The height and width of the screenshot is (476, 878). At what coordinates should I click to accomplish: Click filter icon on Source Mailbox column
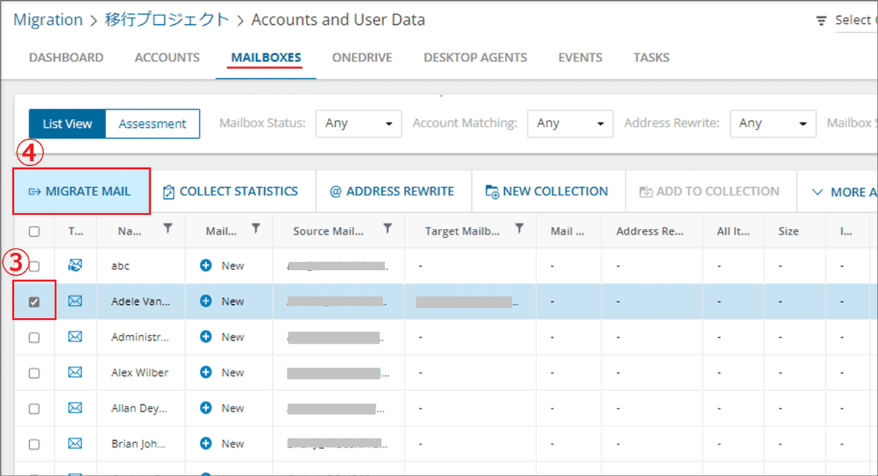388,230
